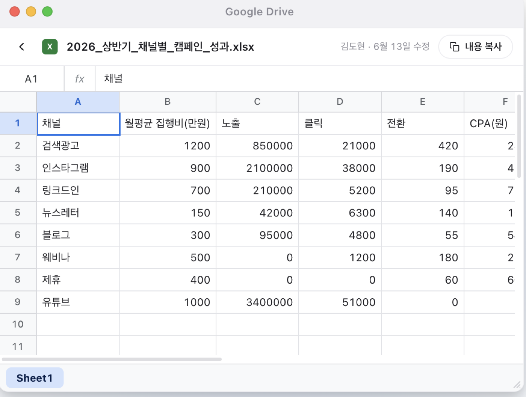Click the 95000 impressions cell
The width and height of the screenshot is (526, 397).
pyautogui.click(x=257, y=235)
